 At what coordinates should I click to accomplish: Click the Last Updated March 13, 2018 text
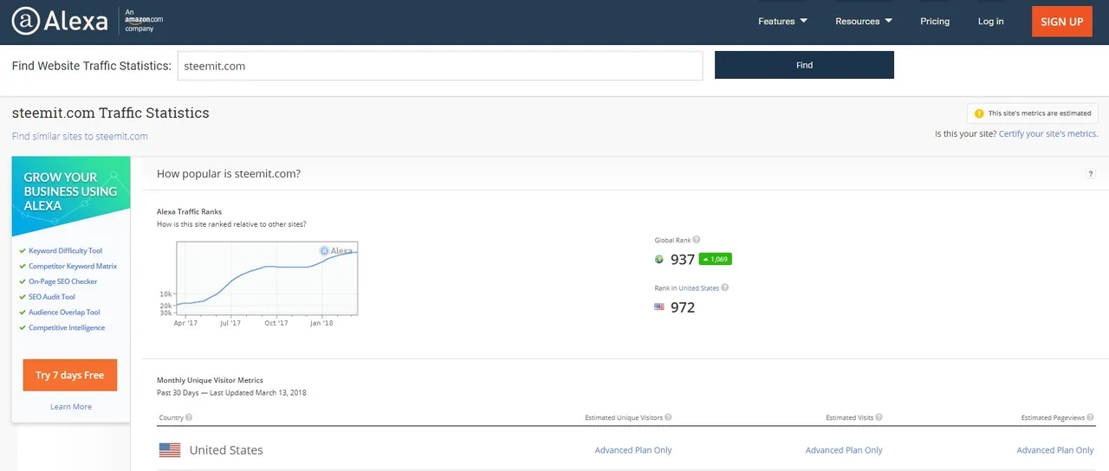tap(260, 393)
